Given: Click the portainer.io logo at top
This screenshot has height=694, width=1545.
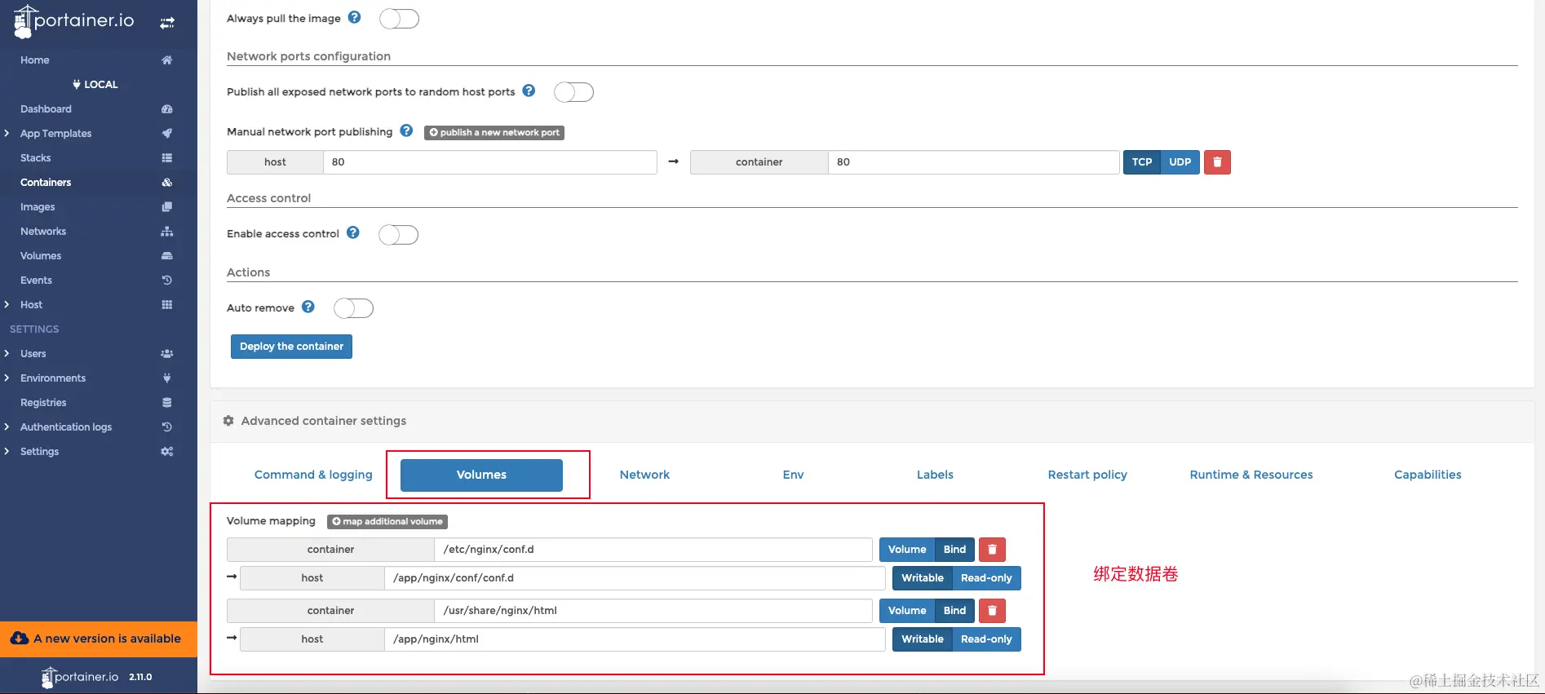Looking at the screenshot, I should tap(74, 21).
